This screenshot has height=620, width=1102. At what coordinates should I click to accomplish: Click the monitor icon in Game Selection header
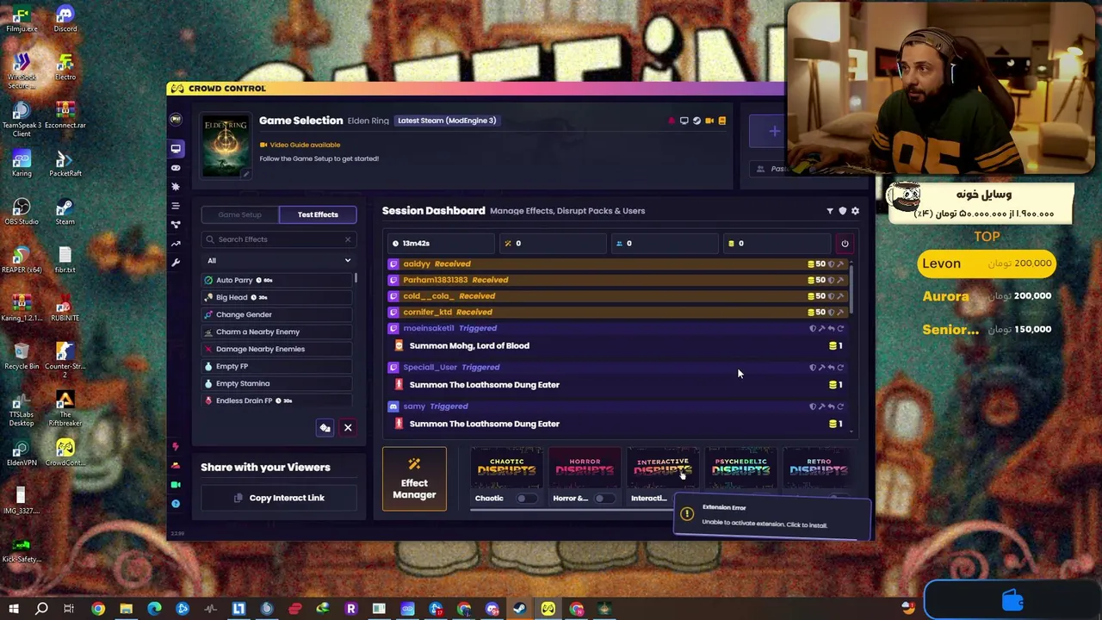[684, 121]
